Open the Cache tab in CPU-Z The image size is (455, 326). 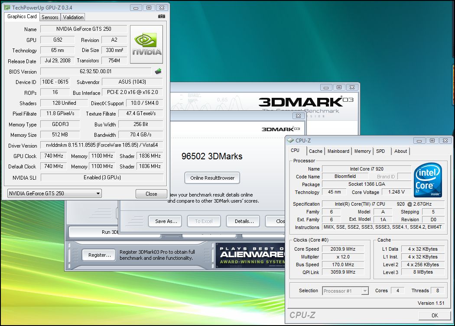click(x=315, y=151)
